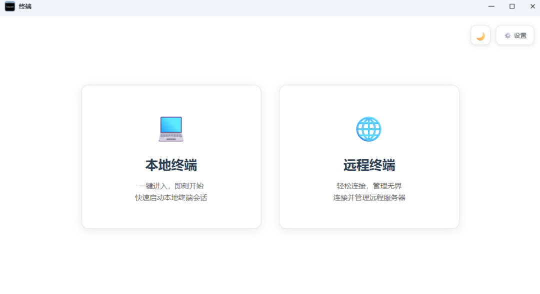Launch a local terminal session via 本地终端
The image size is (540, 294).
[x=171, y=156]
